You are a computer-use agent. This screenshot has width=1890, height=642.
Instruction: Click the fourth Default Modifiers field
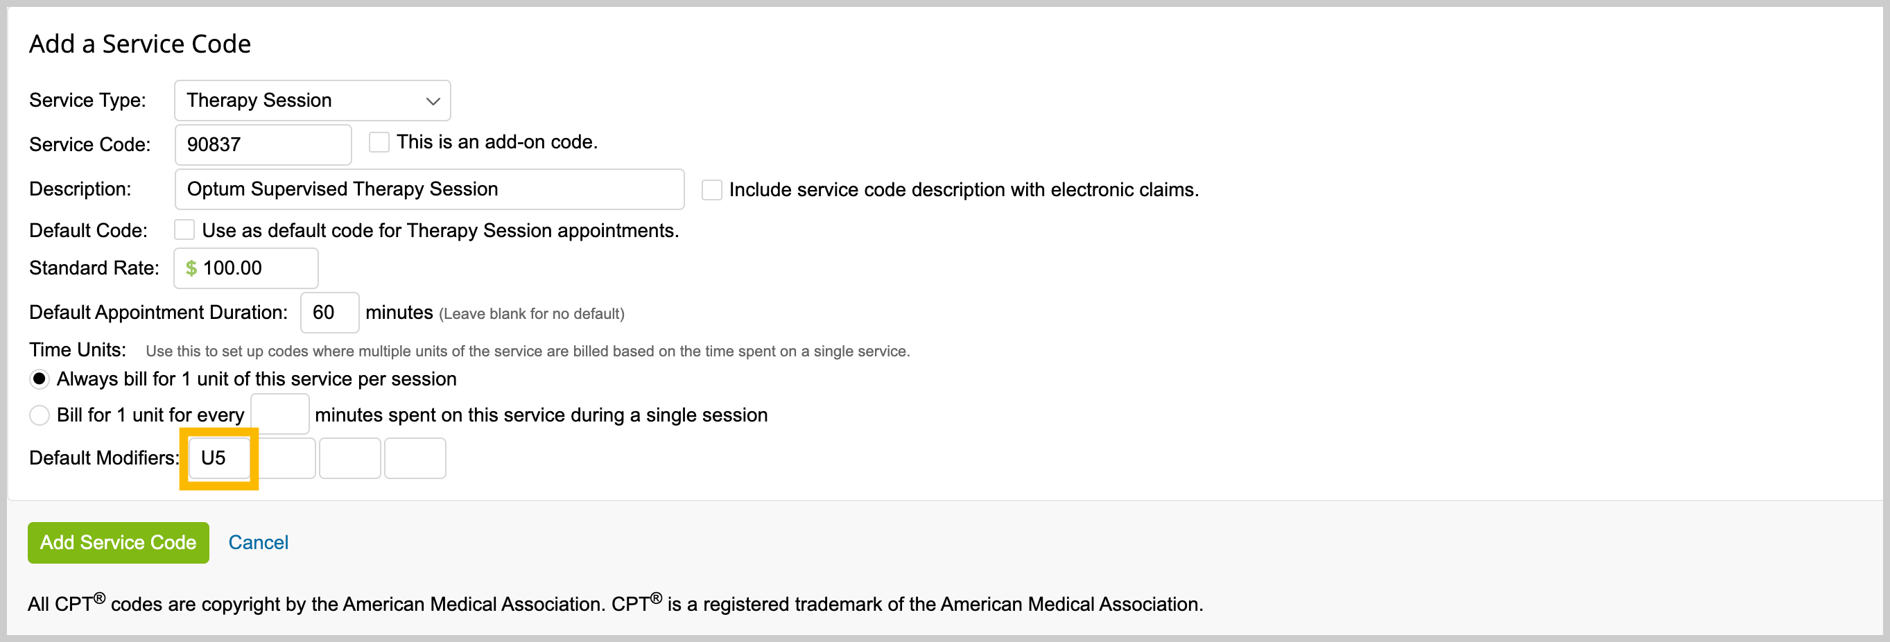point(415,458)
